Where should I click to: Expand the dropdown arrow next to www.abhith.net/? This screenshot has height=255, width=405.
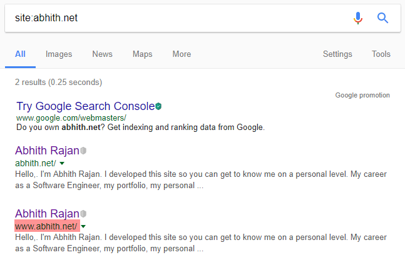point(84,226)
